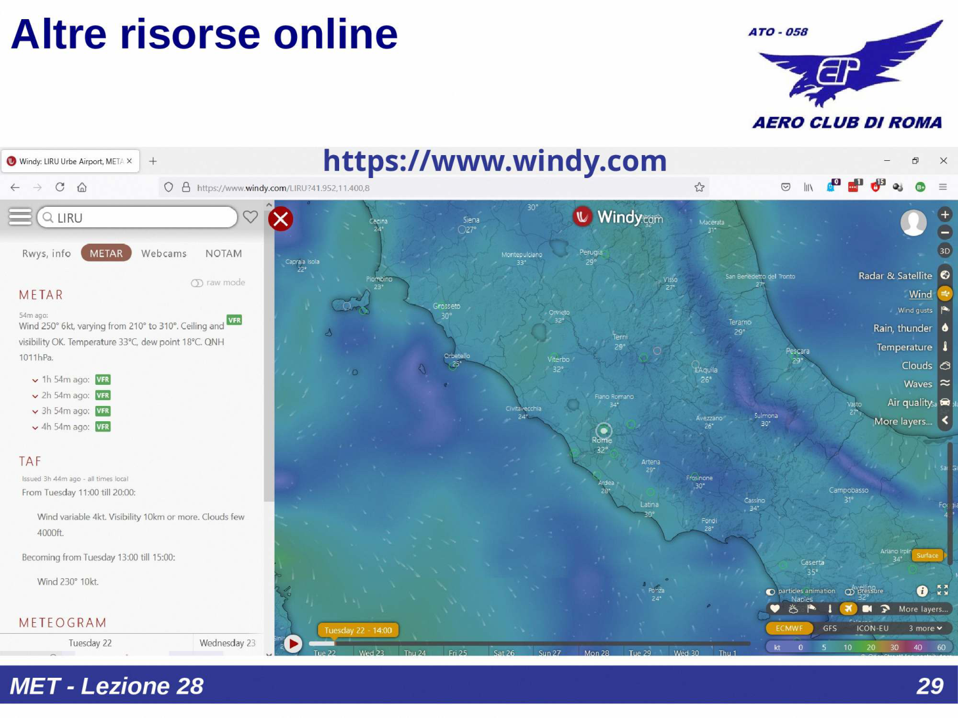Show paragliding spots POI icon
This screenshot has height=718, width=958.
(885, 609)
